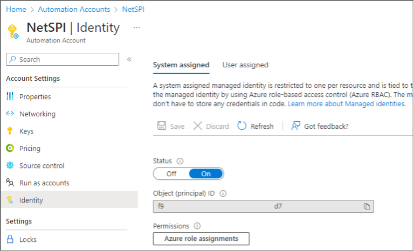Viewport: 414px width, 251px height.
Task: Switch to the User assigned tab
Action: [x=245, y=65]
